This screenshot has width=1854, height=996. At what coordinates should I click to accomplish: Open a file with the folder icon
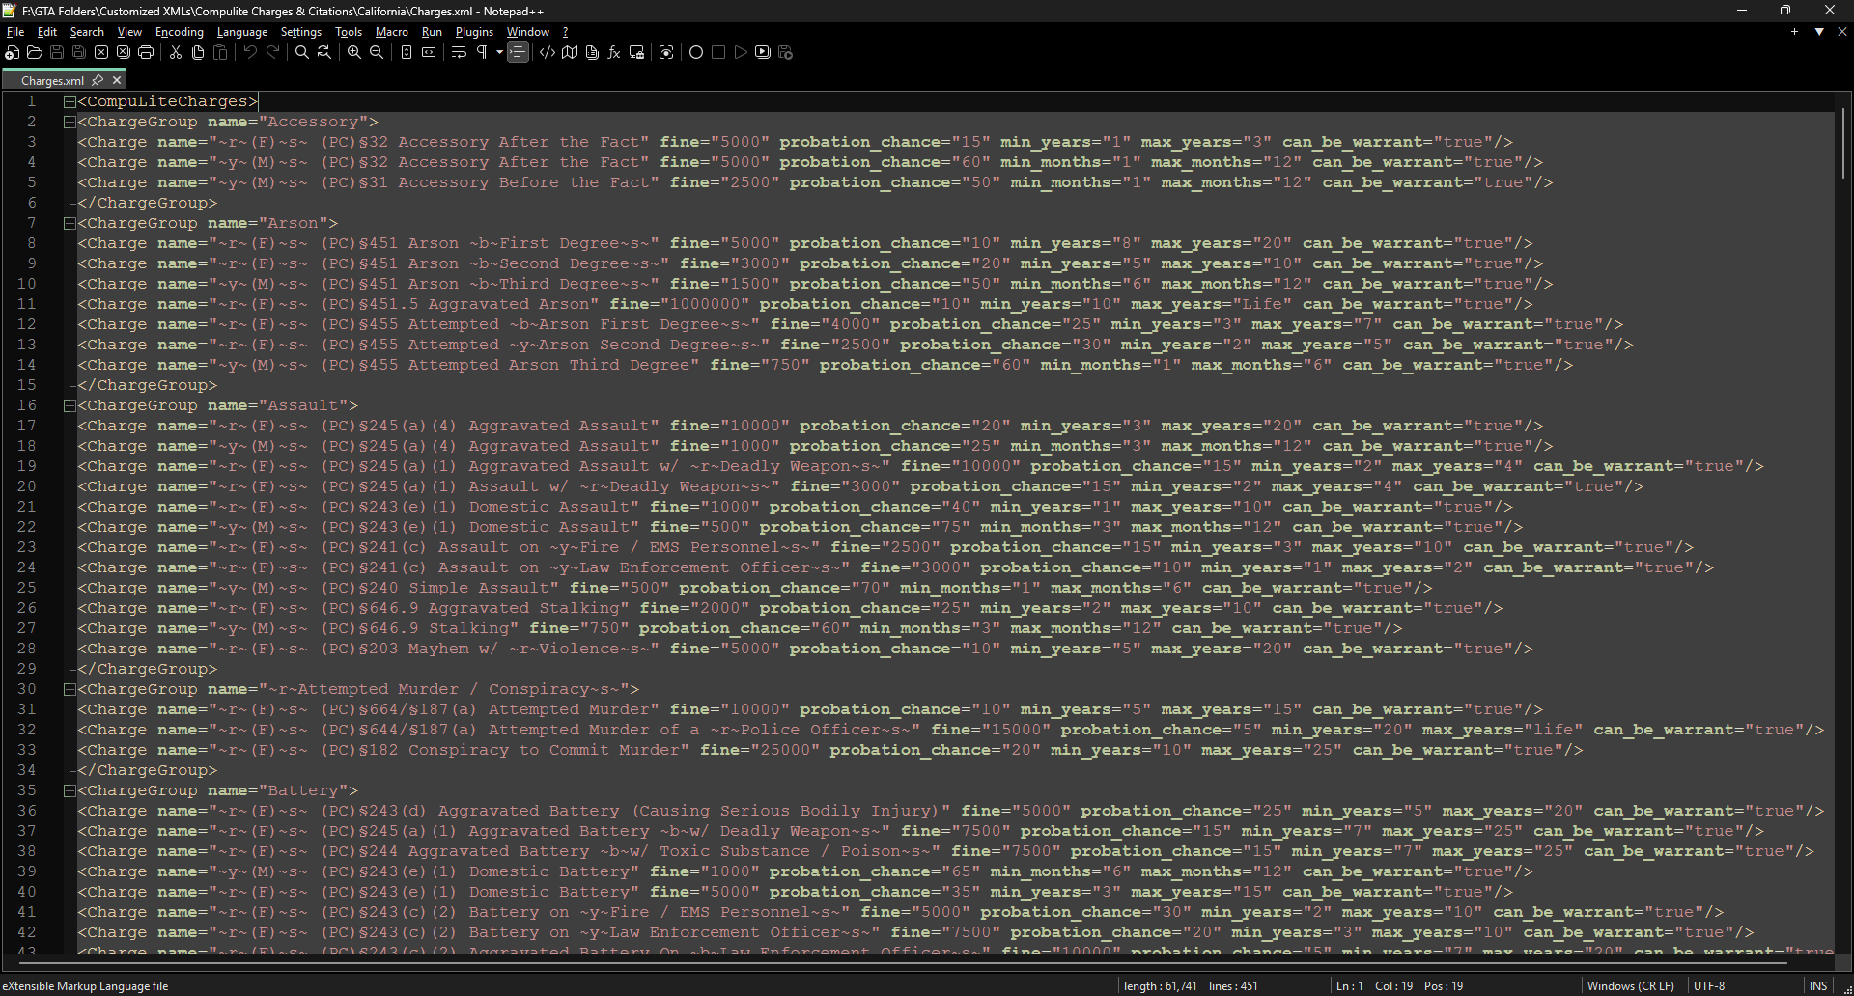pyautogui.click(x=35, y=53)
